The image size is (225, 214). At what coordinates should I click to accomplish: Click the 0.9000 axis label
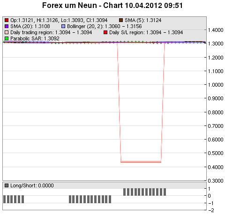pyautogui.click(x=216, y=98)
